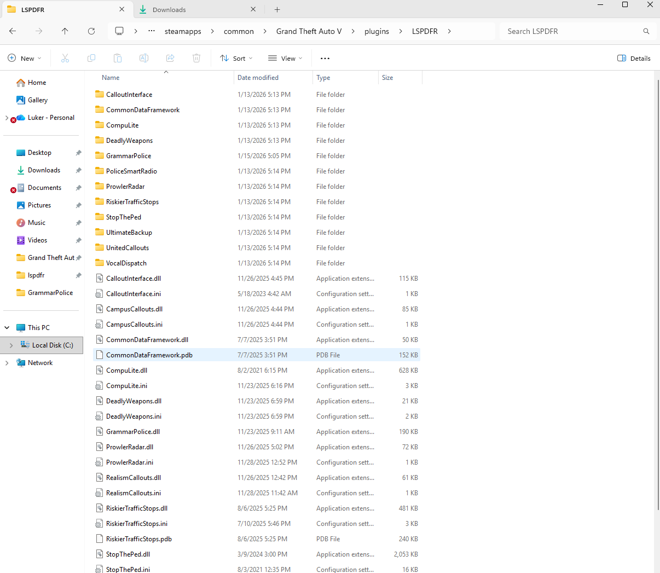Toggle the Details pane button

point(634,58)
